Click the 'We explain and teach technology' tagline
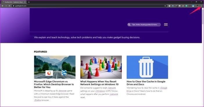 (87, 37)
